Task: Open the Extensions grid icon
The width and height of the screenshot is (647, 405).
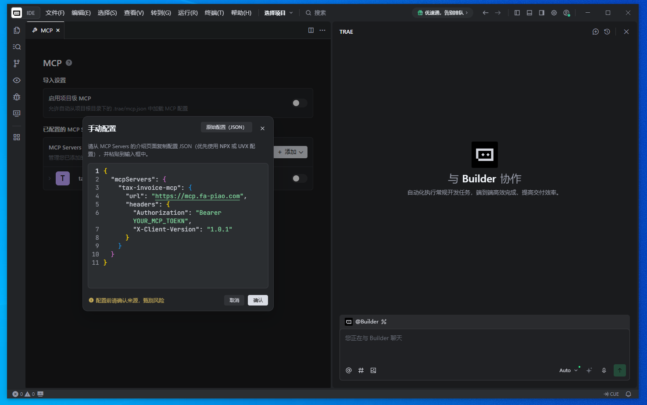Action: pyautogui.click(x=17, y=137)
